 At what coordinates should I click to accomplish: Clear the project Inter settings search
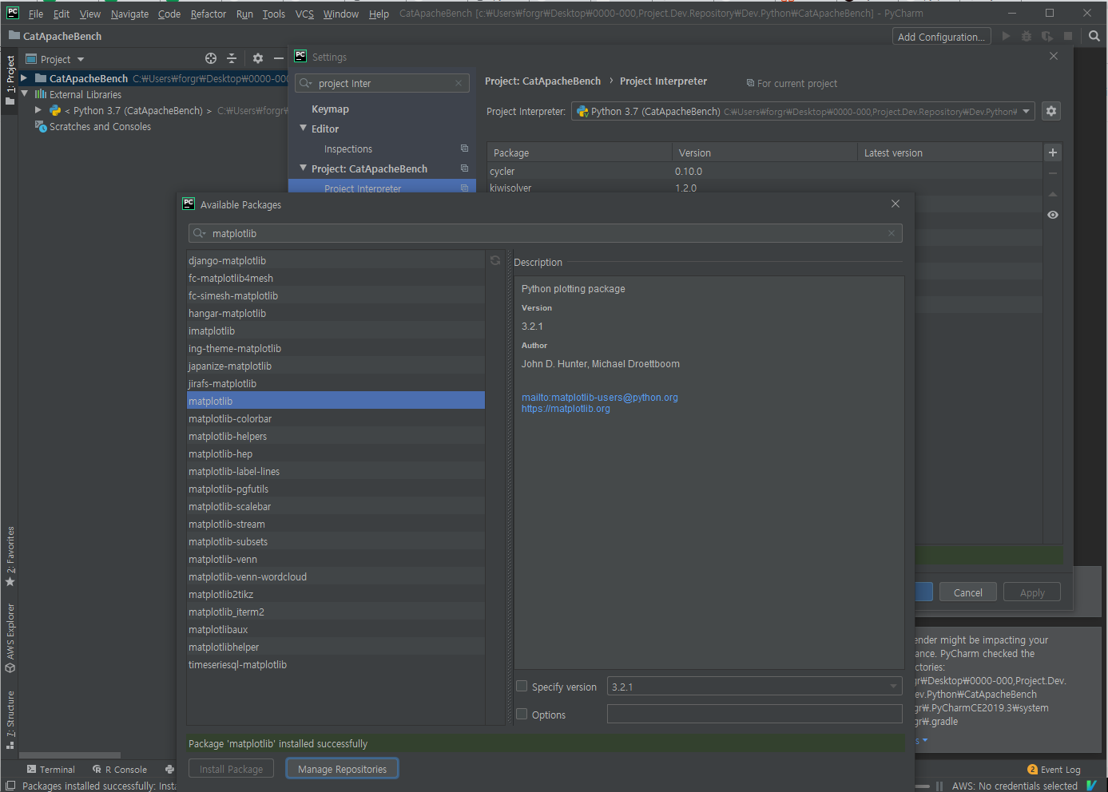coord(459,83)
